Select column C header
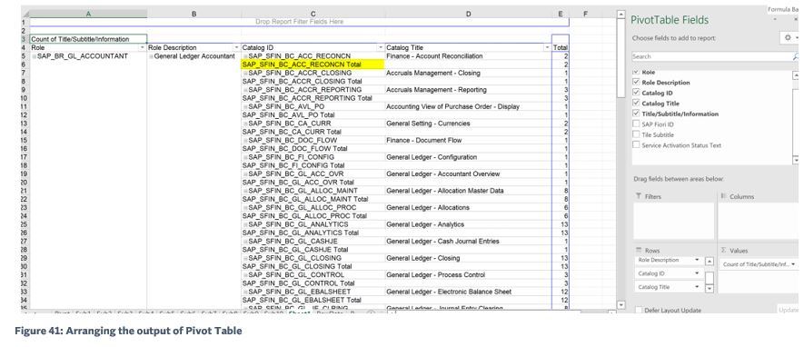This screenshot has width=804, height=347. pos(313,14)
